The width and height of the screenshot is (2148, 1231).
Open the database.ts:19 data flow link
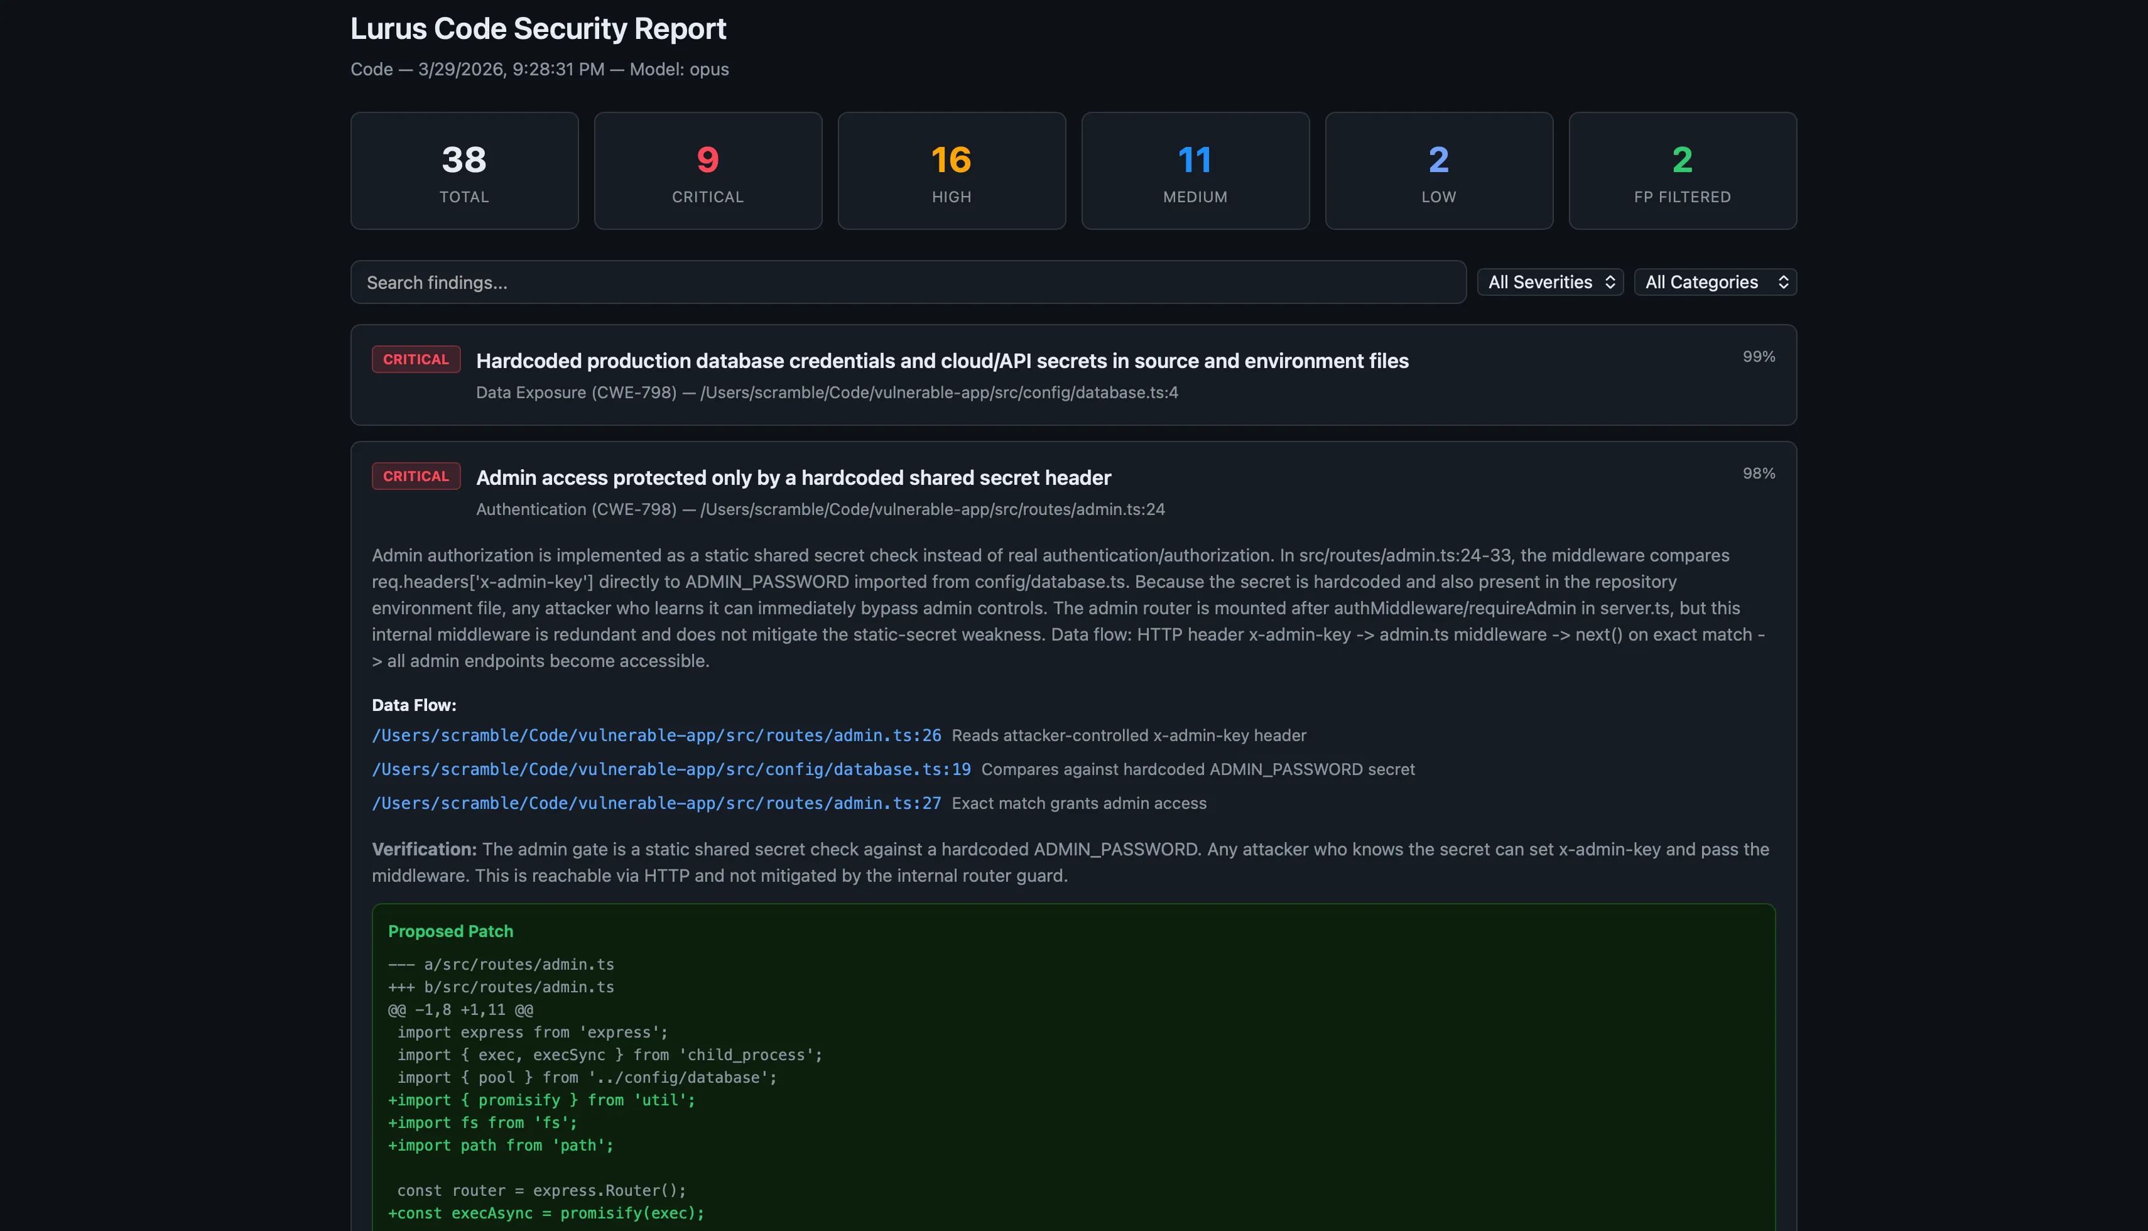[x=670, y=769]
